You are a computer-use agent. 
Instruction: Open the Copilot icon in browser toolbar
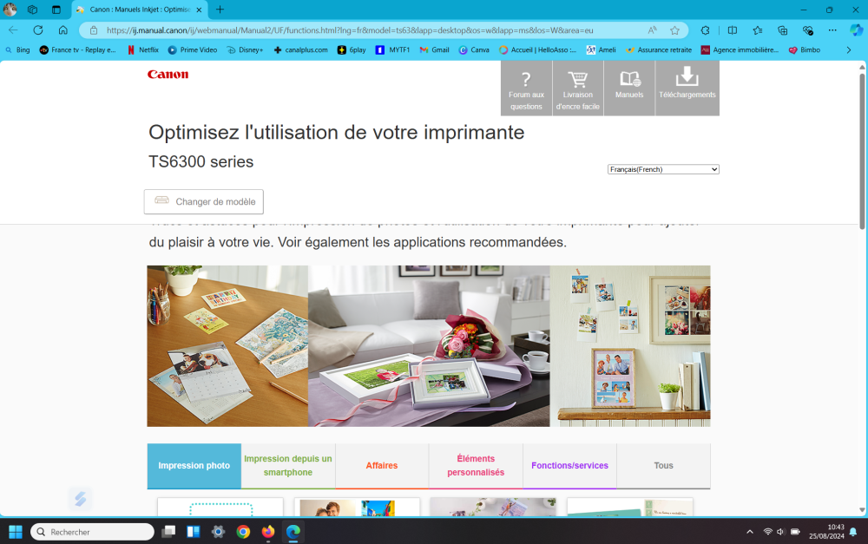point(857,29)
